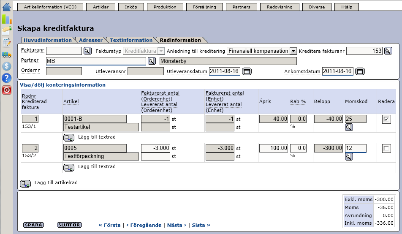Click Inkl. moms total -336.00
This screenshot has height=234, width=402.
(384, 223)
